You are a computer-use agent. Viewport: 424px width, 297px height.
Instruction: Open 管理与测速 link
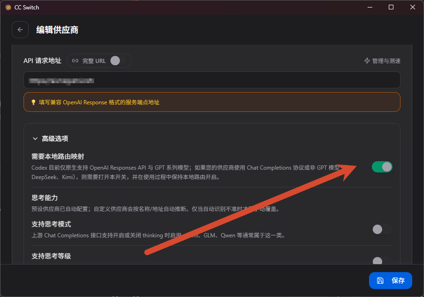click(382, 61)
